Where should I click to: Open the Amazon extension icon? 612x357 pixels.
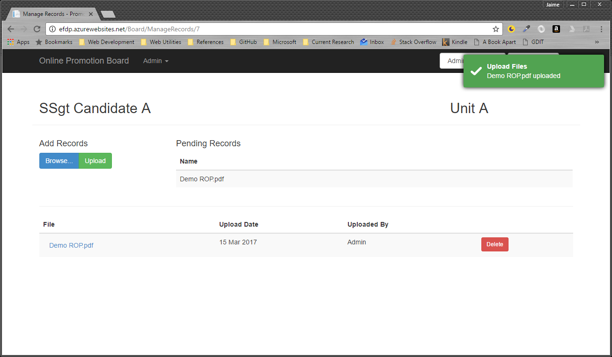tap(556, 29)
